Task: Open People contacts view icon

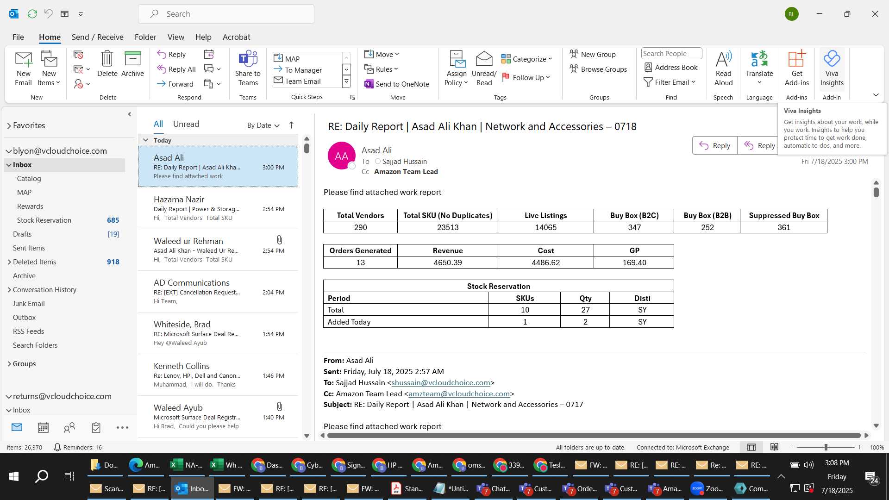Action: (x=69, y=427)
